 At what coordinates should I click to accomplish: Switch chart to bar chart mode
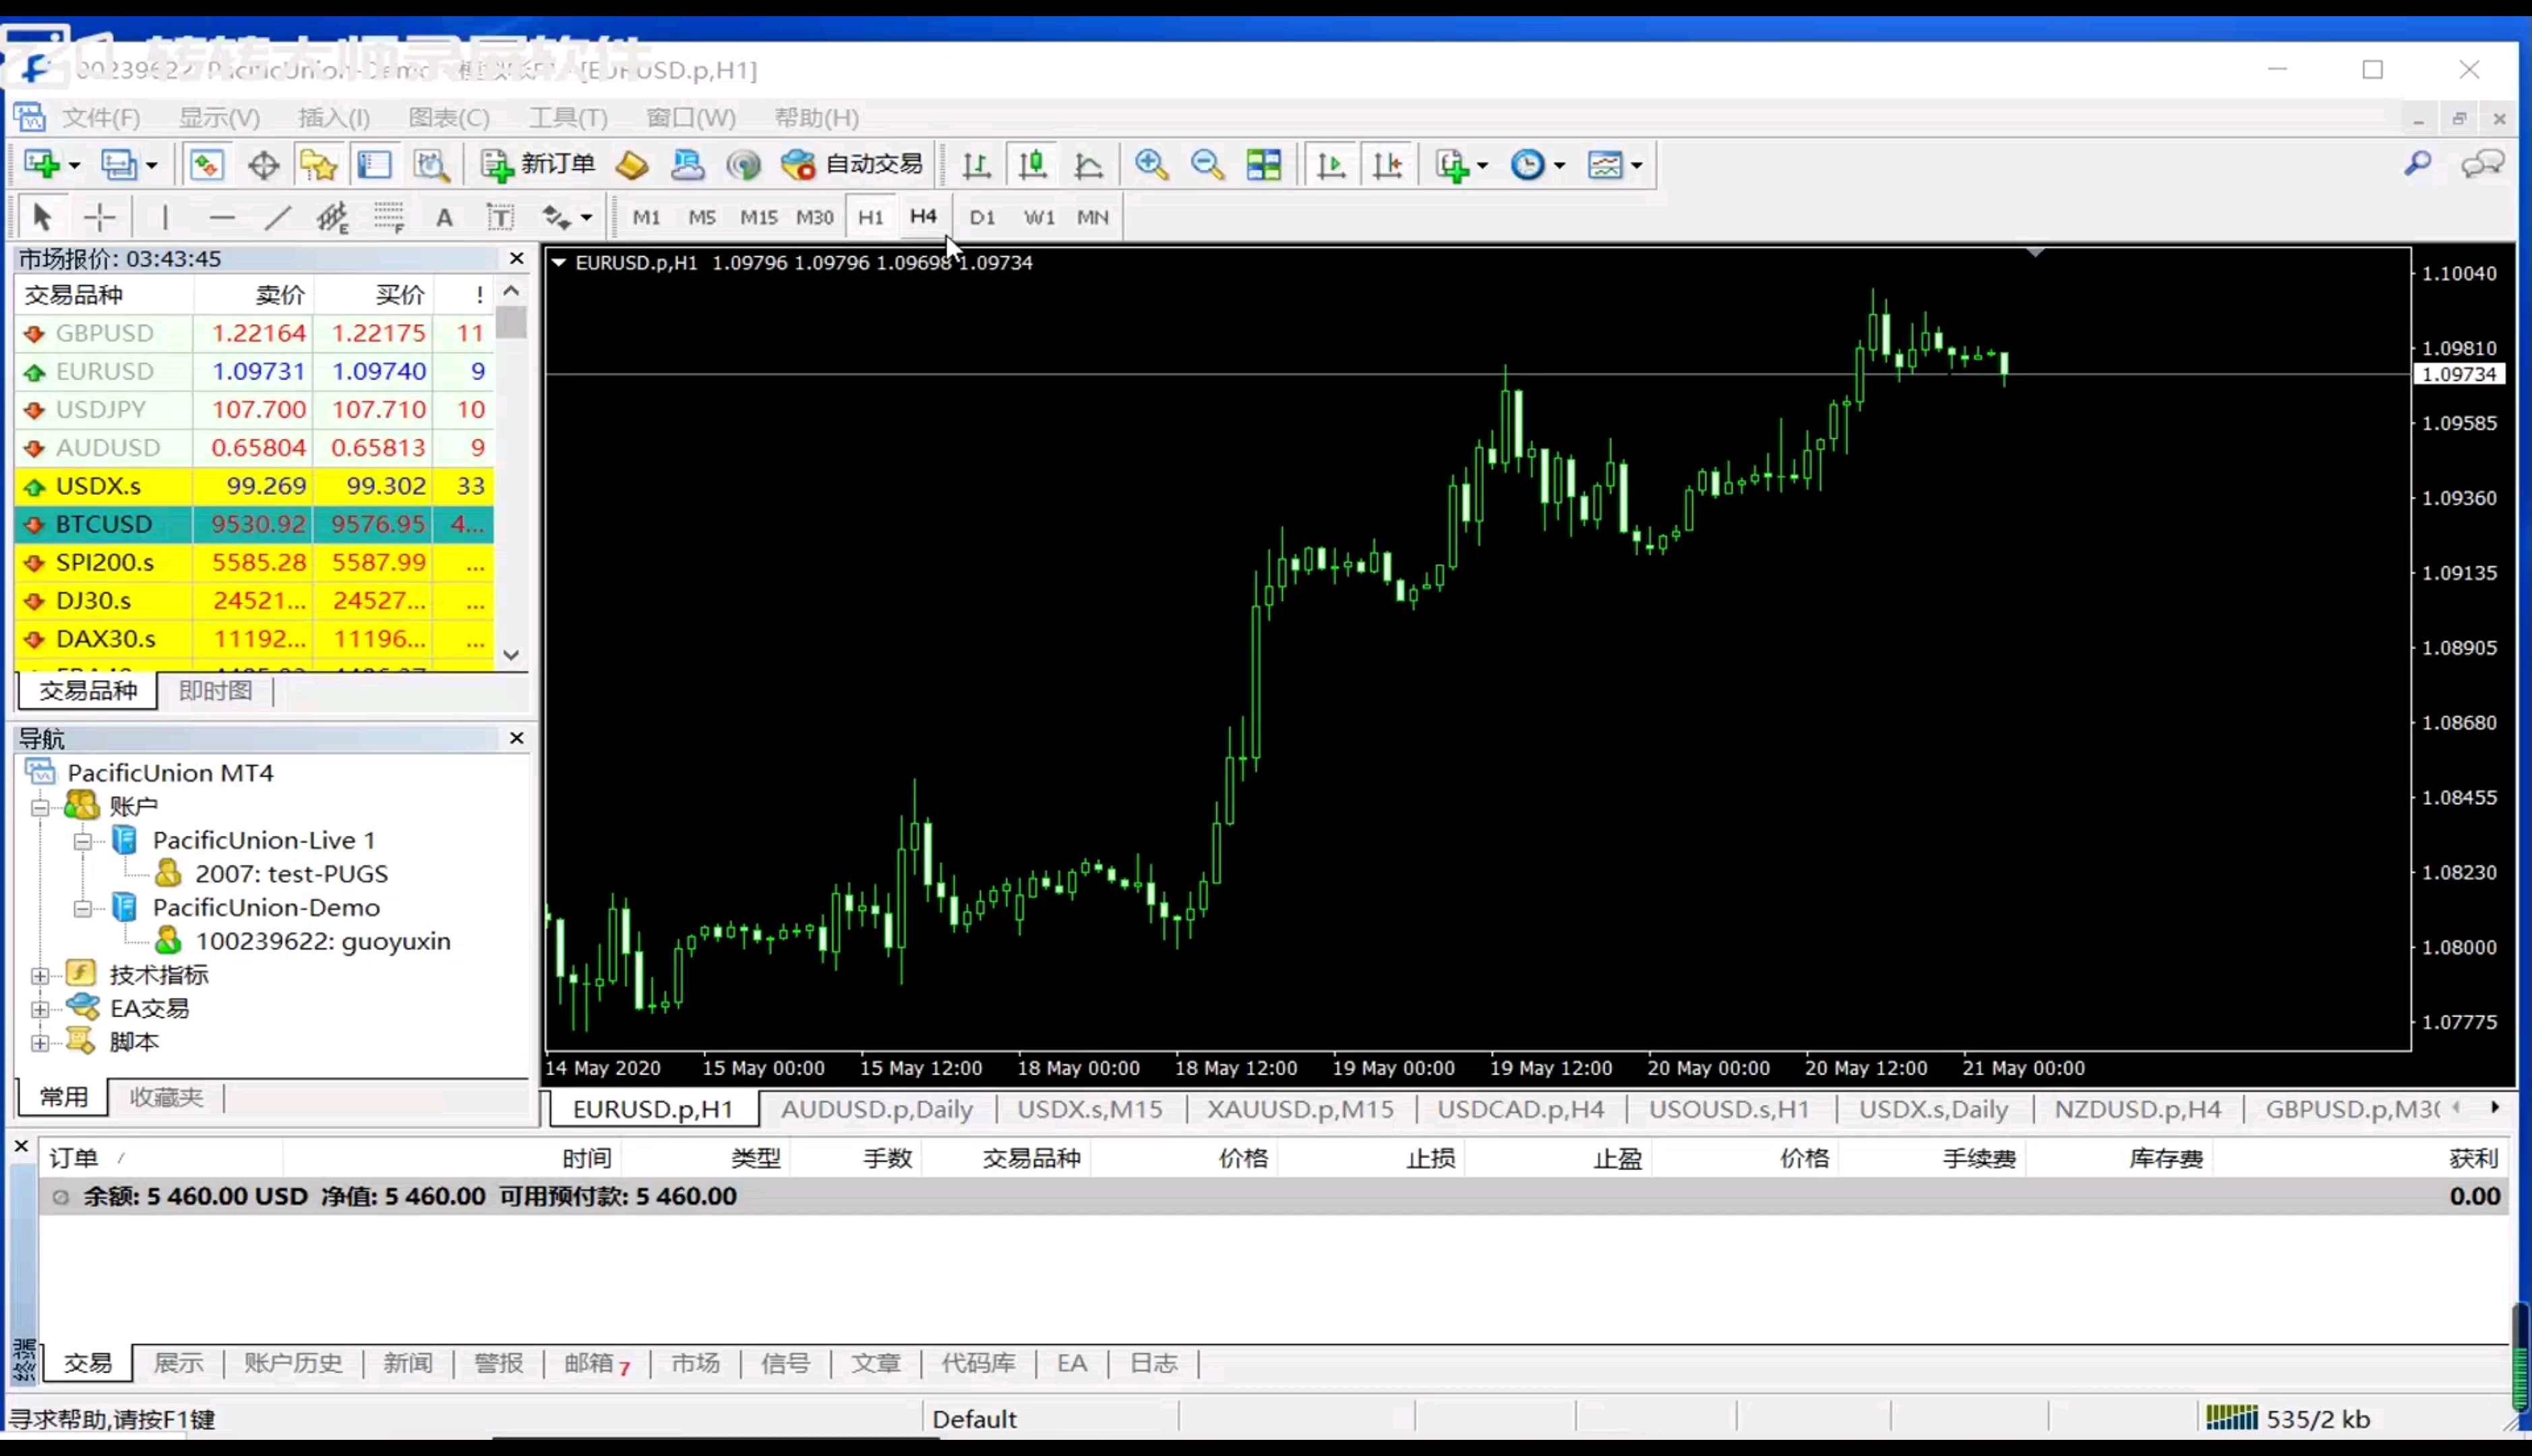point(976,165)
